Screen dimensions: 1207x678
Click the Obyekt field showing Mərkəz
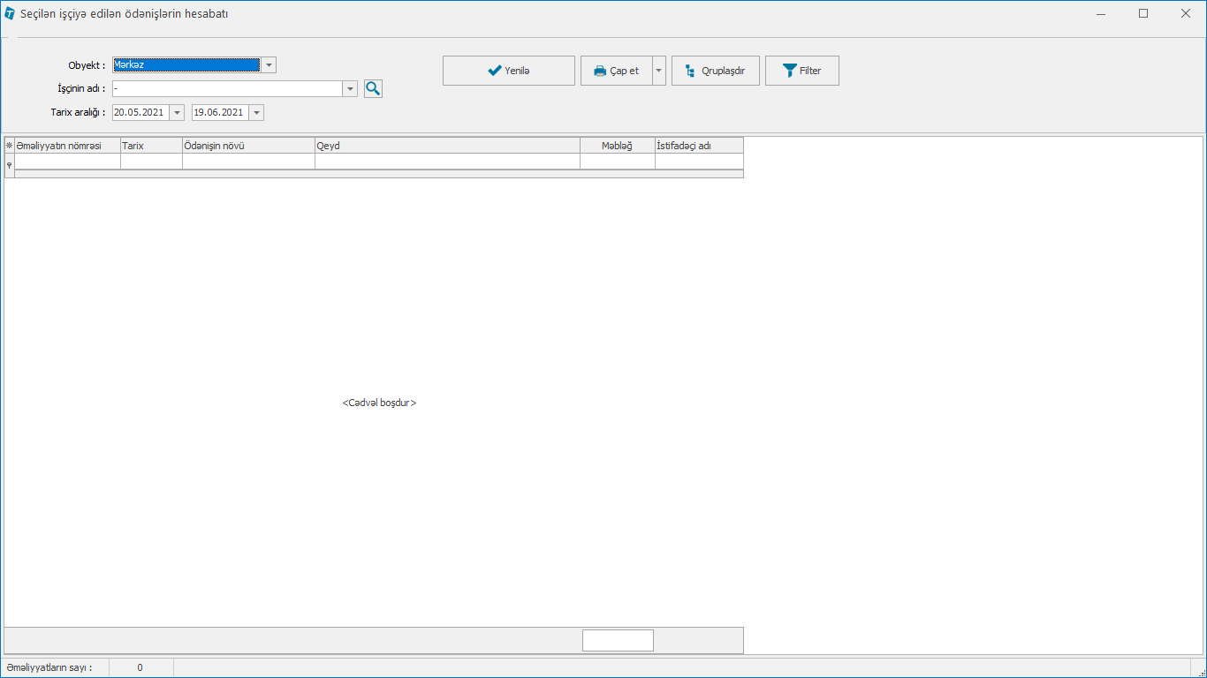(186, 65)
